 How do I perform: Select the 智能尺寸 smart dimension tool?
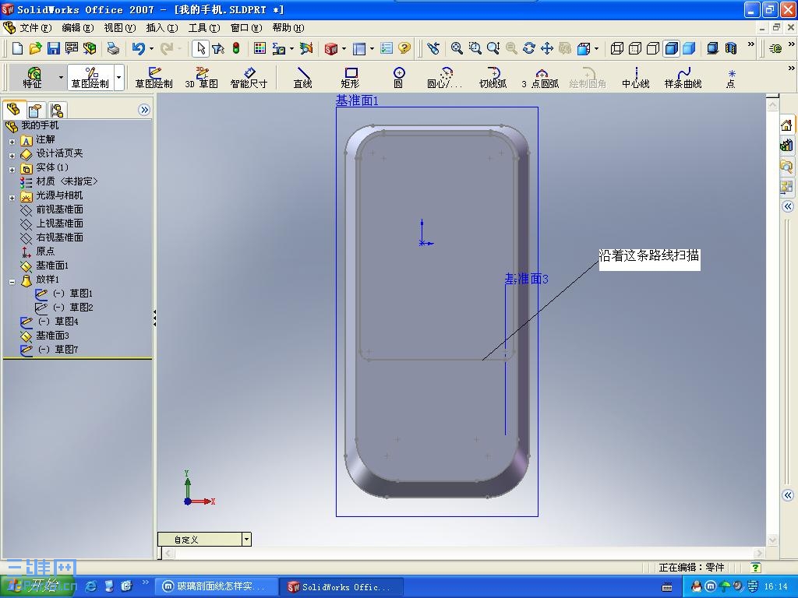pyautogui.click(x=249, y=77)
